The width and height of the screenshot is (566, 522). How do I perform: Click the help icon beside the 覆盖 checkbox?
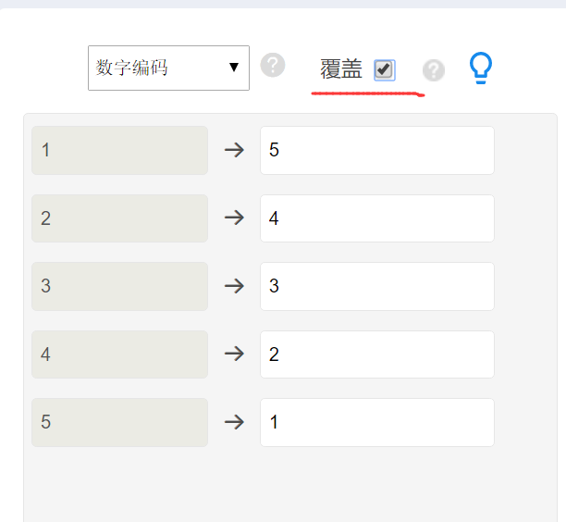(x=434, y=70)
